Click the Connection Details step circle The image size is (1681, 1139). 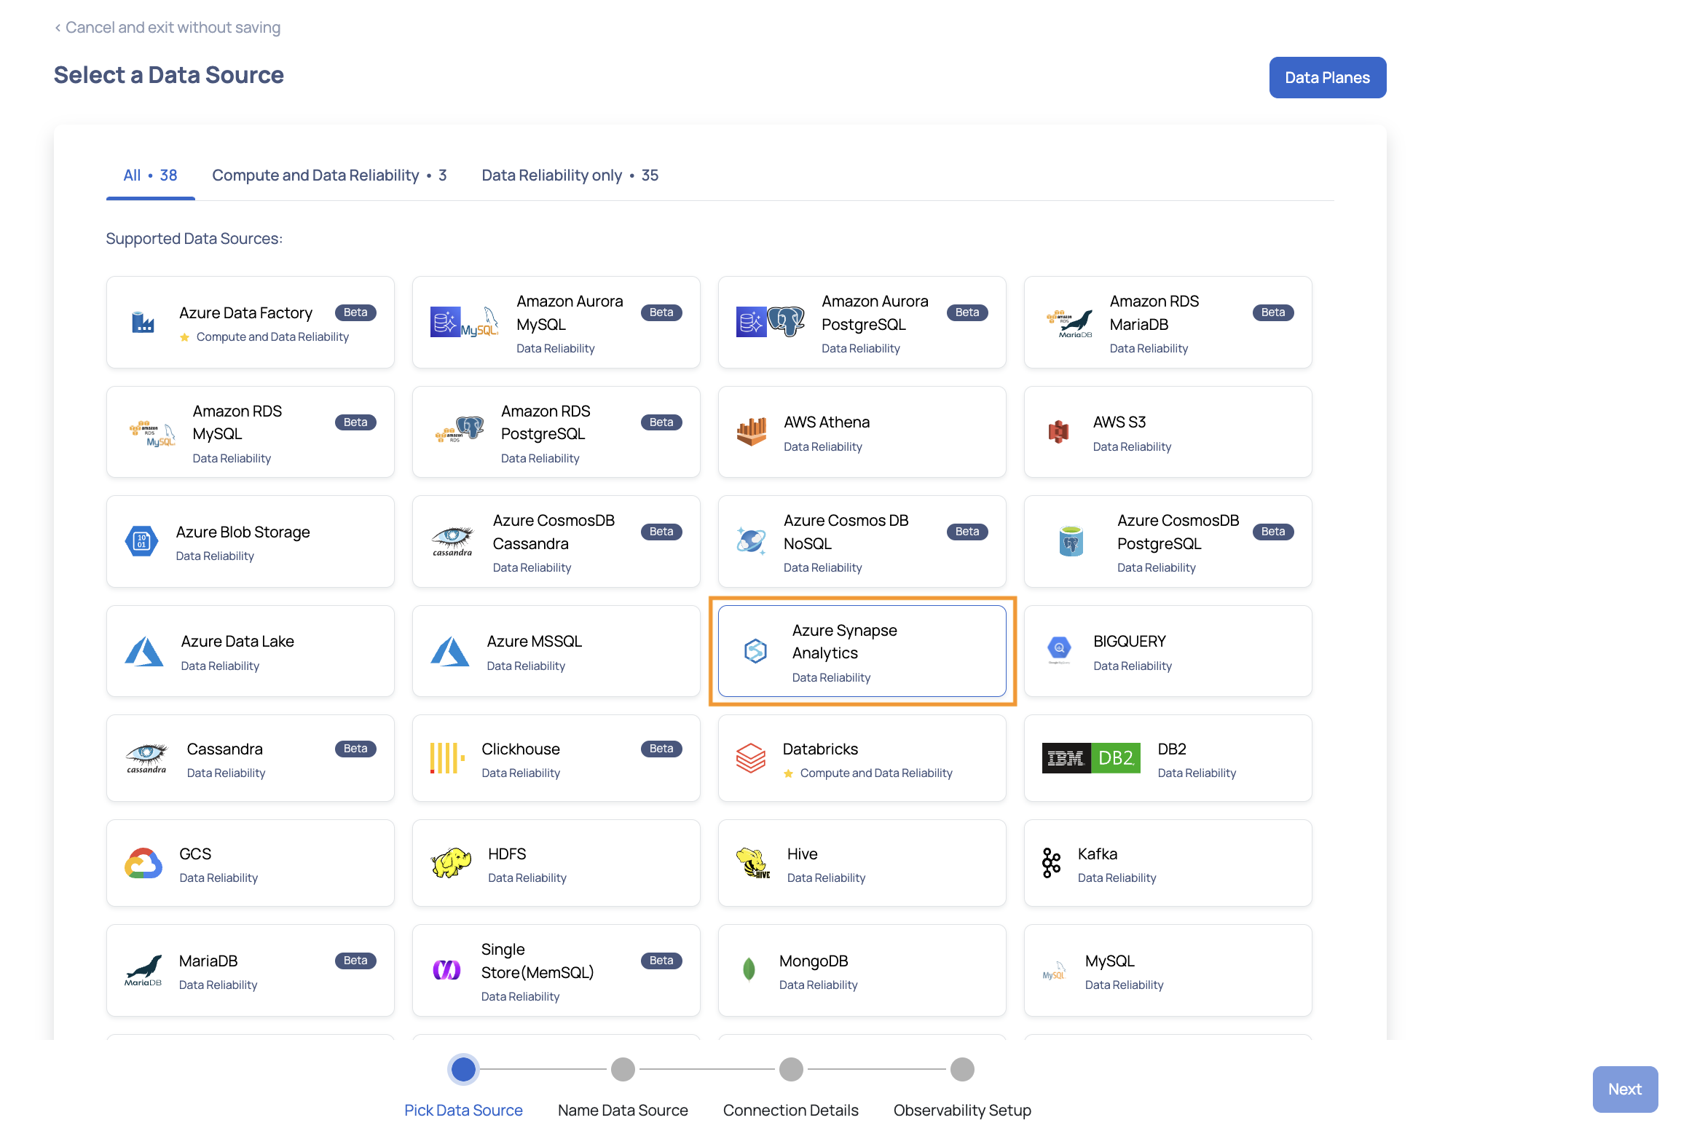791,1069
